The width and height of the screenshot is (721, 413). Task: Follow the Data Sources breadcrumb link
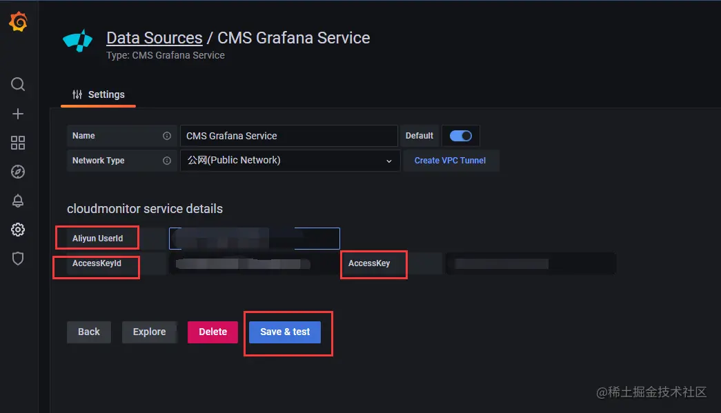click(x=154, y=38)
